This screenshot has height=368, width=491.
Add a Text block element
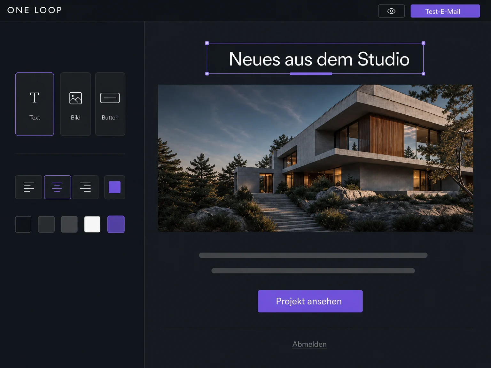pyautogui.click(x=35, y=104)
